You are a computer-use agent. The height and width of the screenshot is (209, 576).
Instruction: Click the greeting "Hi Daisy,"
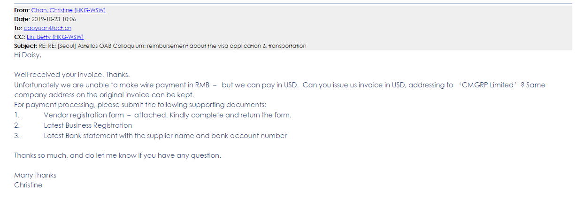coord(28,55)
